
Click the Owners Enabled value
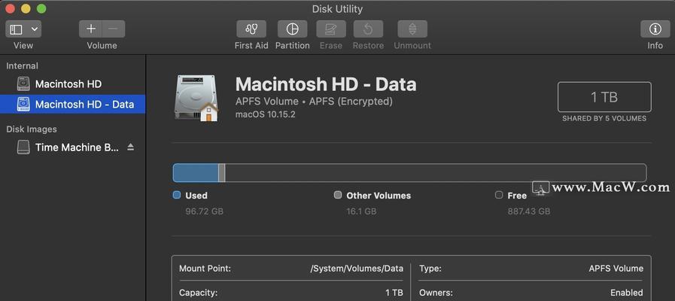click(627, 293)
